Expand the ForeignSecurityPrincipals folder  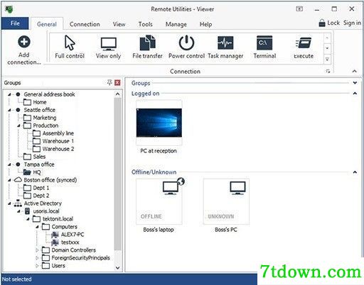pos(37,258)
